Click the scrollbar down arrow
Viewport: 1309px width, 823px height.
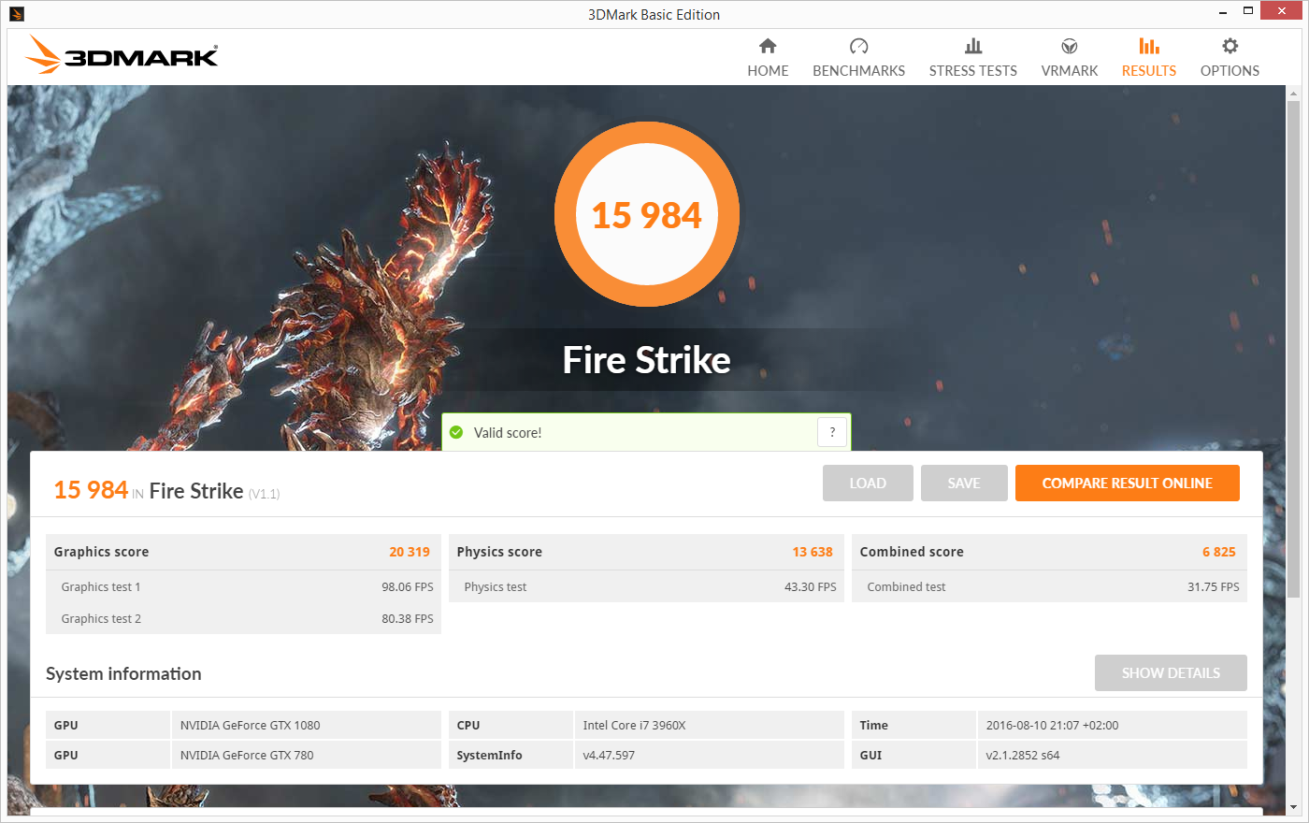1295,809
